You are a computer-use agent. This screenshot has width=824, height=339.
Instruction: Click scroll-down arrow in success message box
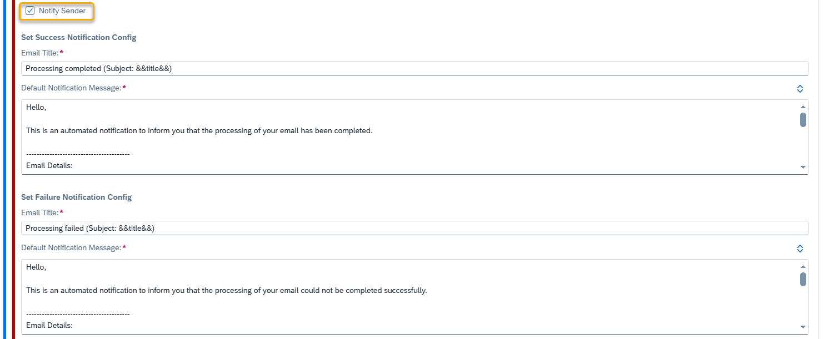point(803,167)
